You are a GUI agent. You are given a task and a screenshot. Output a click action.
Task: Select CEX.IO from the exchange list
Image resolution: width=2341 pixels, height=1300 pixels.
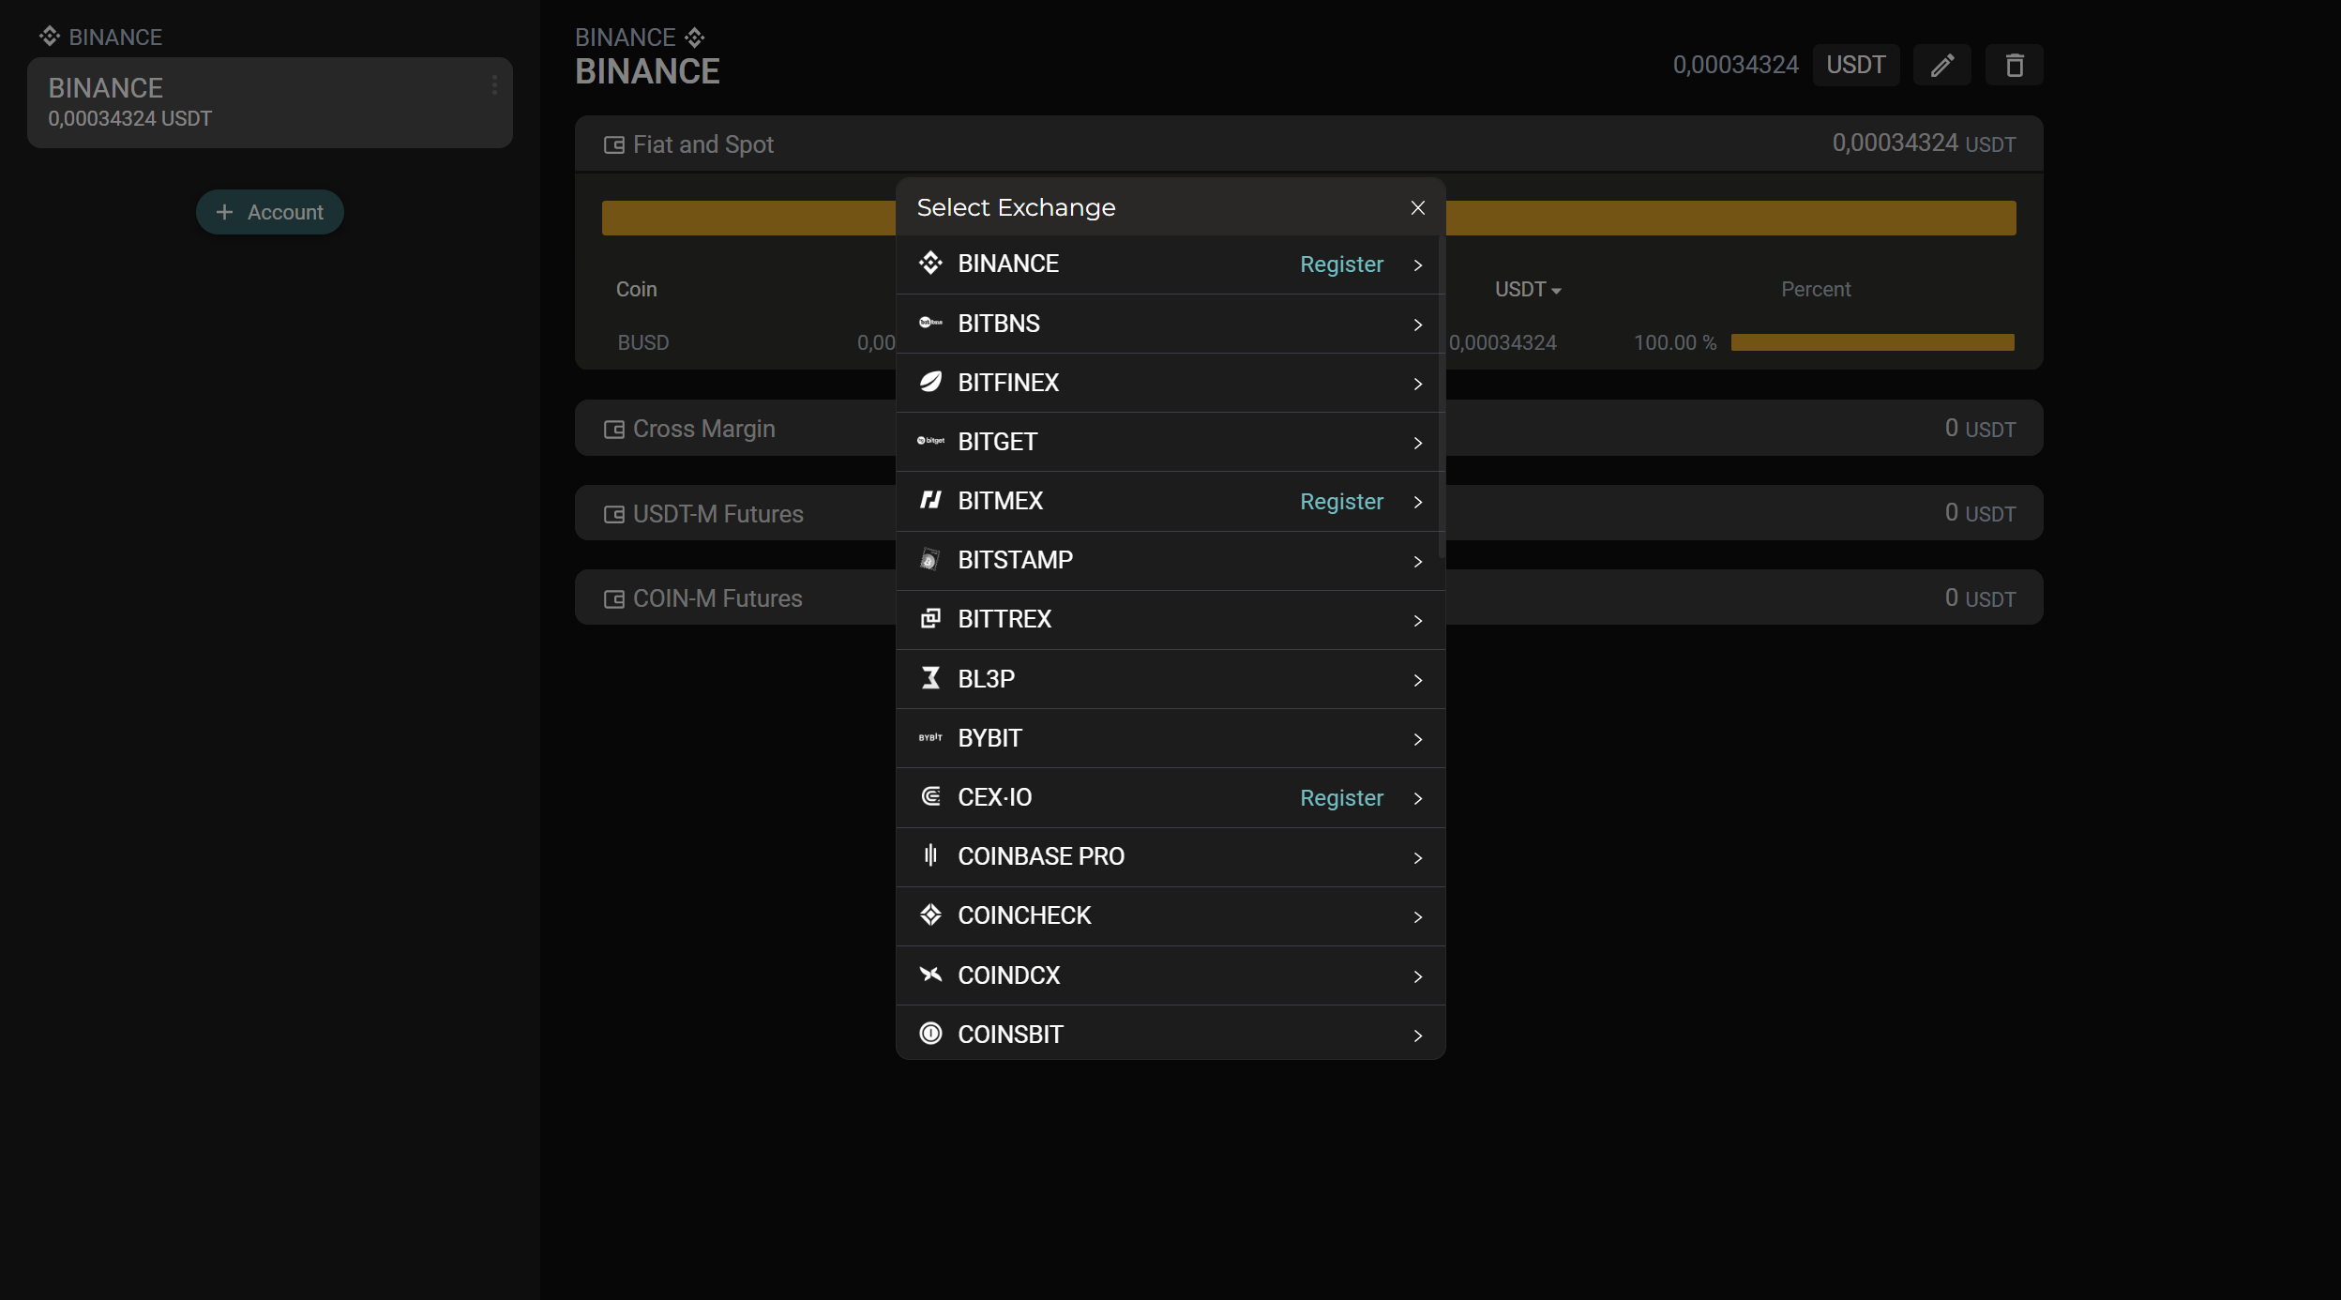pos(1170,797)
